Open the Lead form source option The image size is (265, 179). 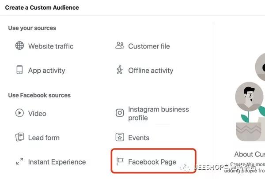coord(44,138)
